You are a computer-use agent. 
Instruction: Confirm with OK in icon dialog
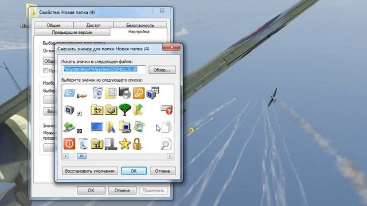(134, 171)
